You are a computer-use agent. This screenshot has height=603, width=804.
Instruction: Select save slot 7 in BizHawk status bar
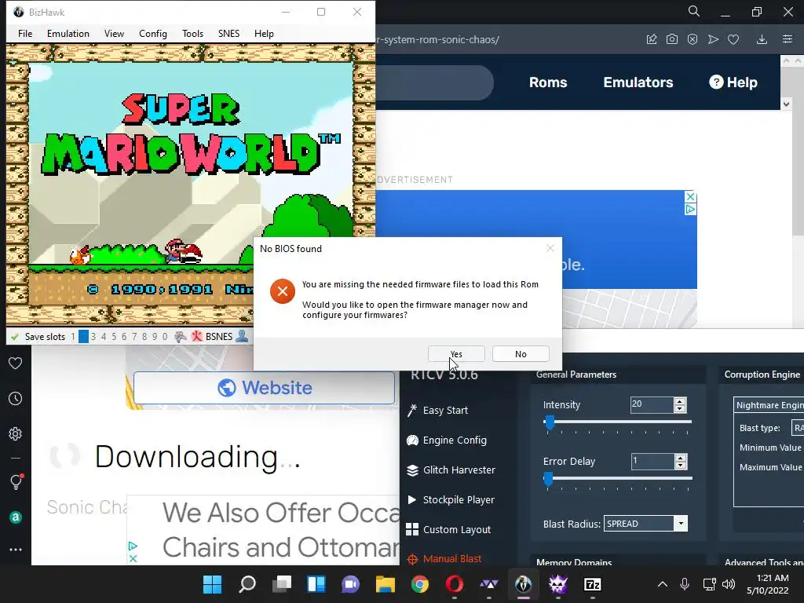tap(134, 337)
